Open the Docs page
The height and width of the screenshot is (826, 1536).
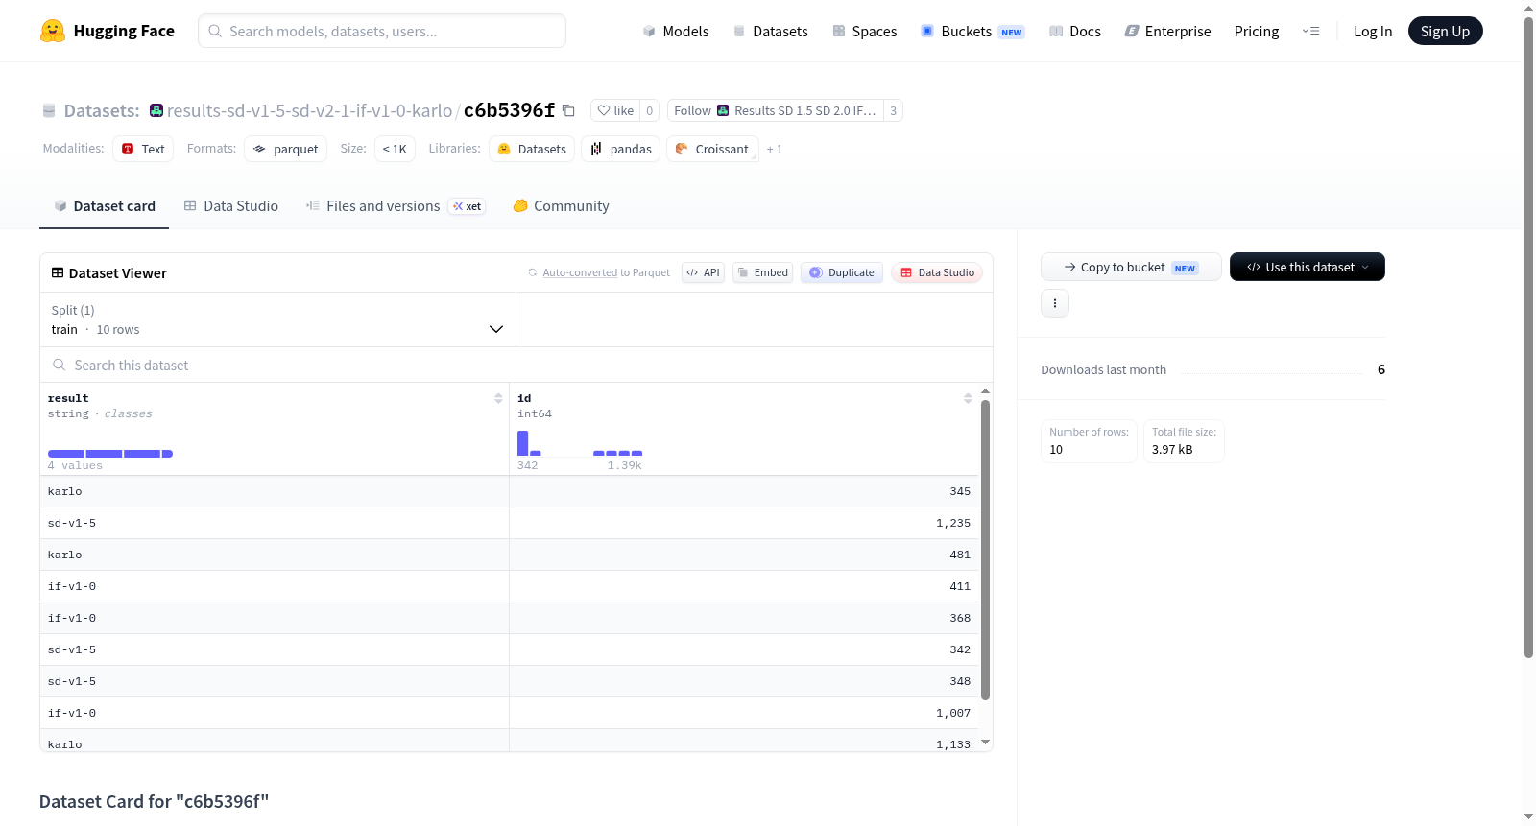tap(1075, 31)
